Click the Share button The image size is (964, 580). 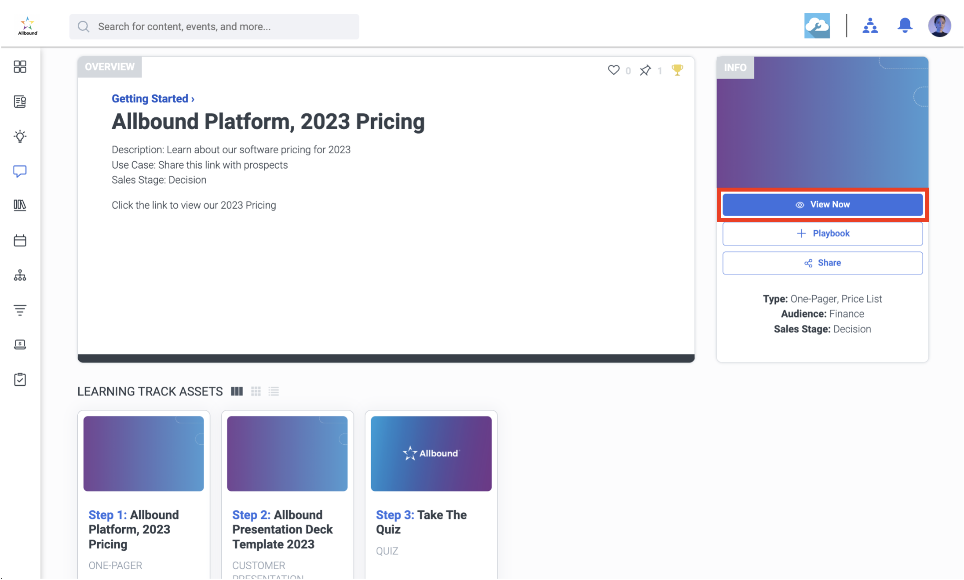point(822,263)
